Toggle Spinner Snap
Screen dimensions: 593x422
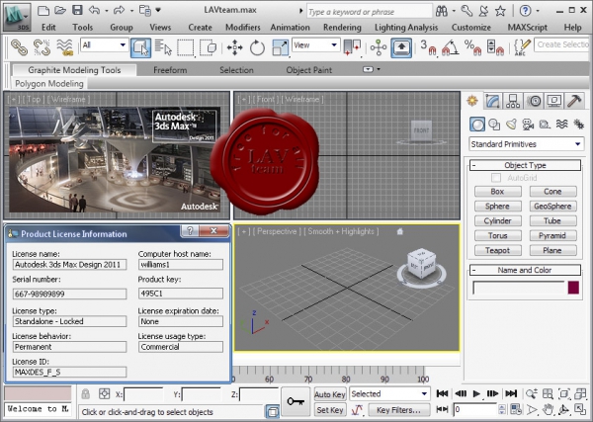pyautogui.click(x=495, y=47)
